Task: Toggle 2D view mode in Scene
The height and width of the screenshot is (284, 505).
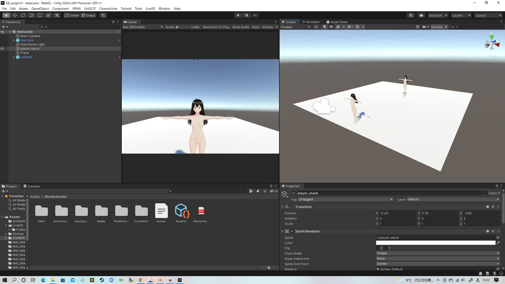Action: click(x=316, y=27)
